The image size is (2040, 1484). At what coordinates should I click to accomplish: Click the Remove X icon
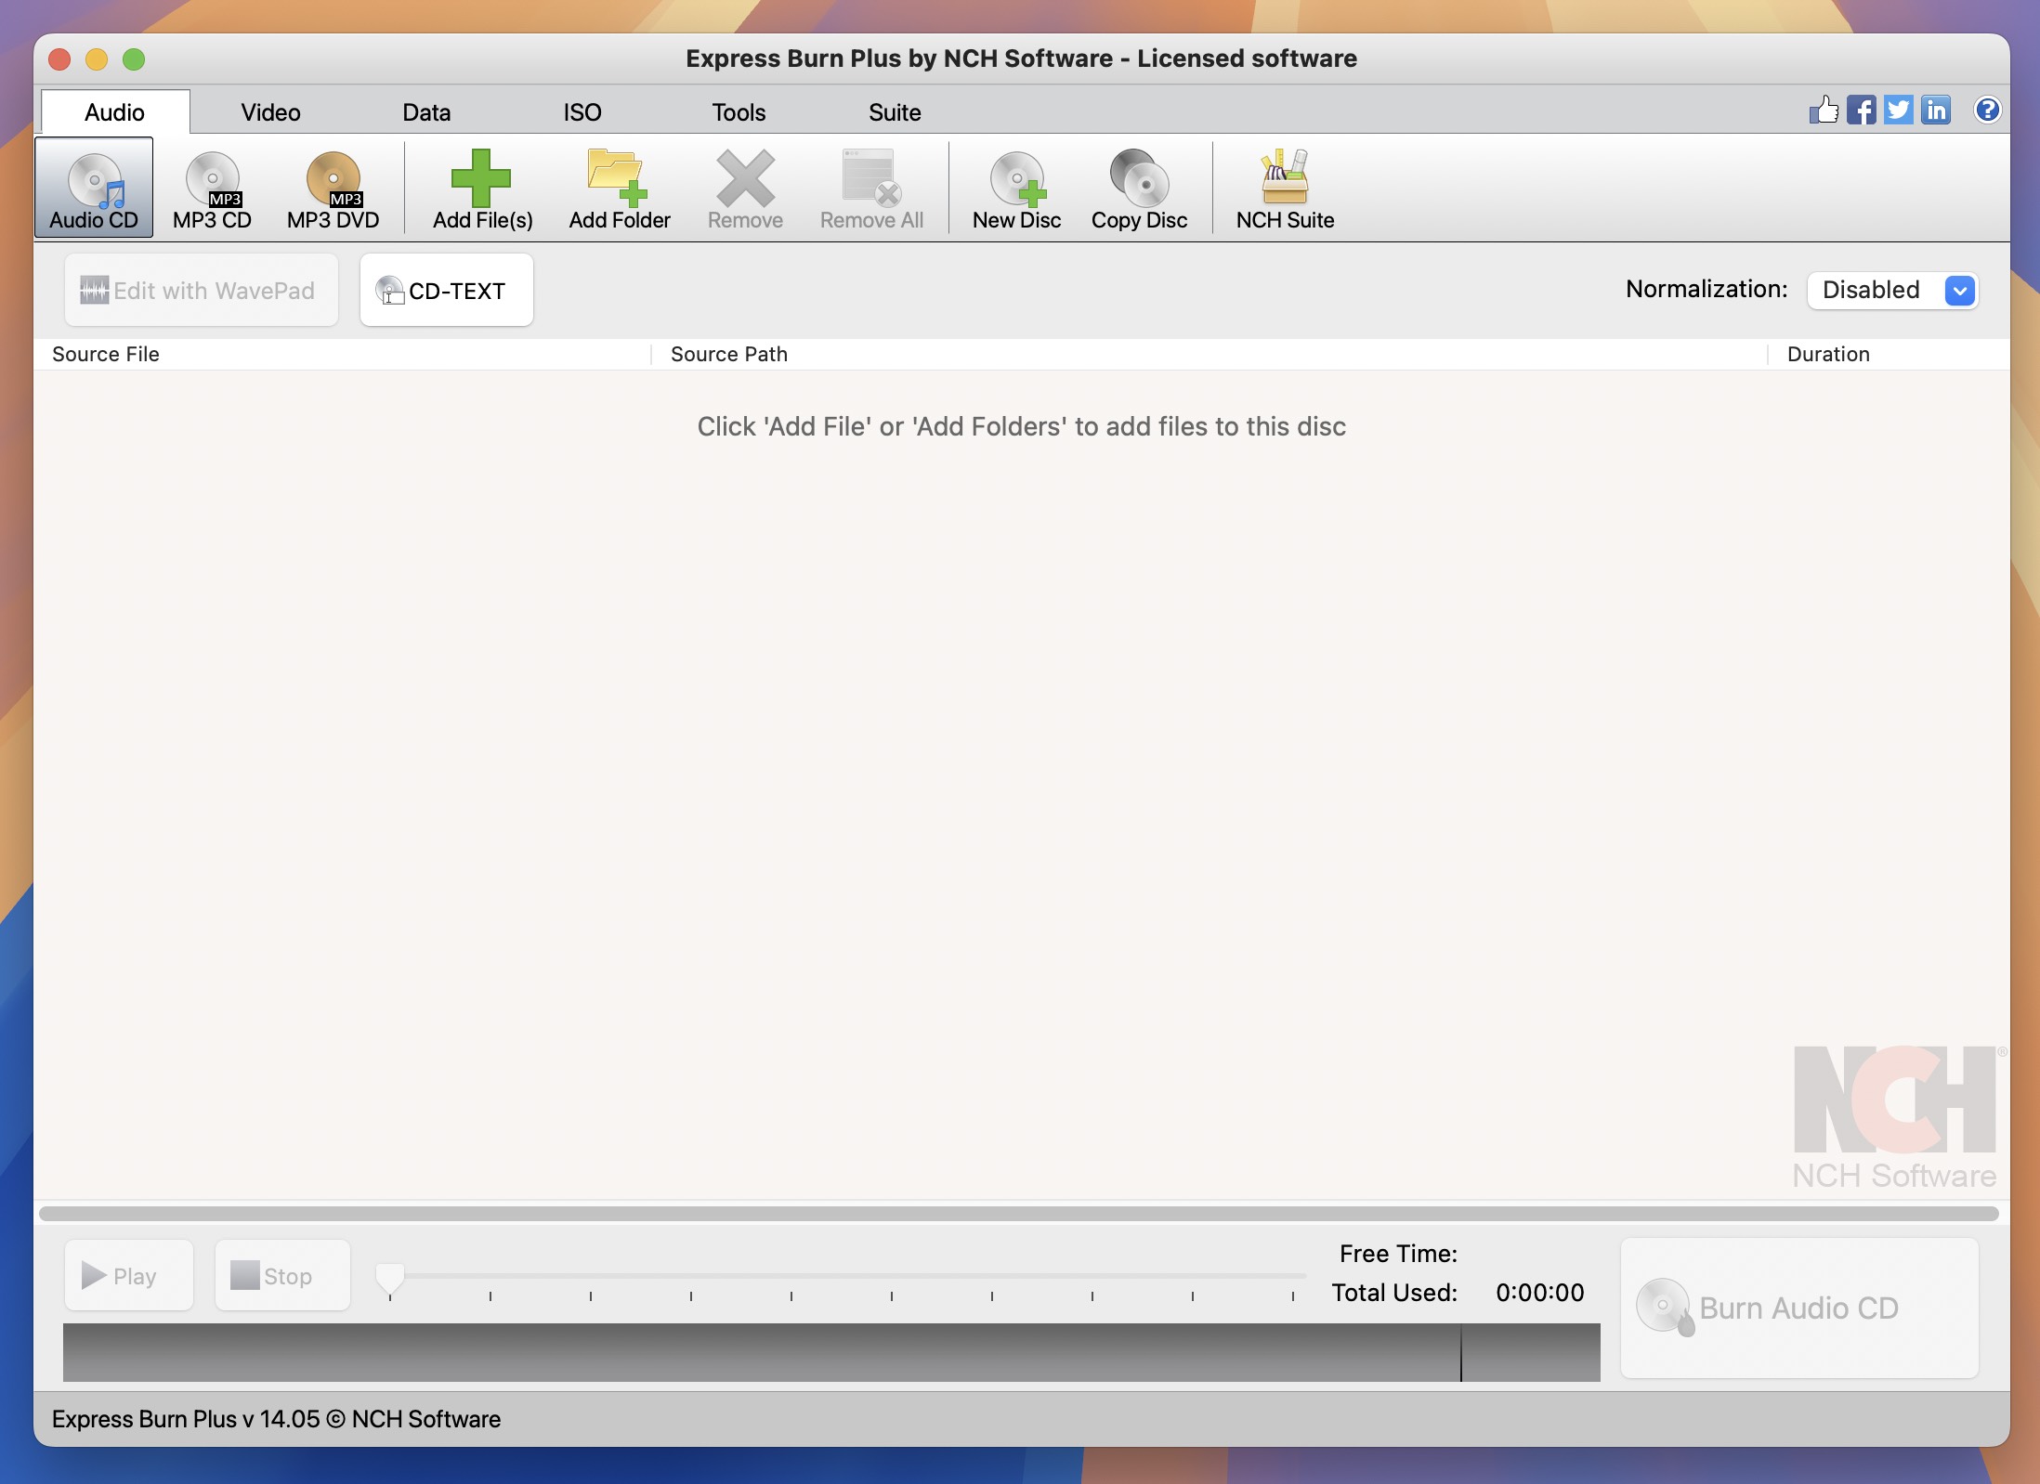(x=745, y=178)
